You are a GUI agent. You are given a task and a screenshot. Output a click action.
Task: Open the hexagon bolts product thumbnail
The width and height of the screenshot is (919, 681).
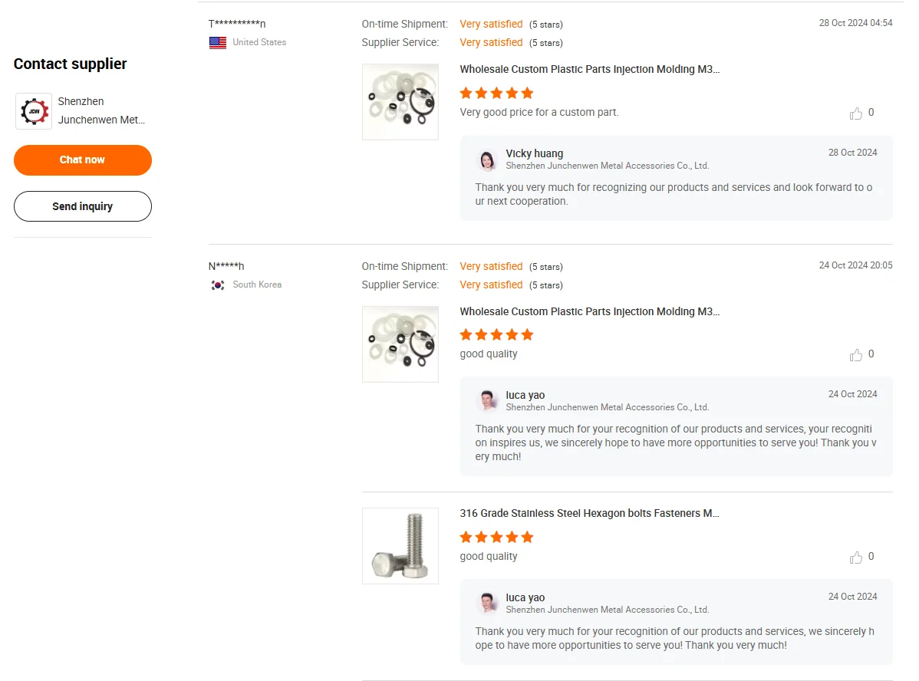(x=400, y=546)
